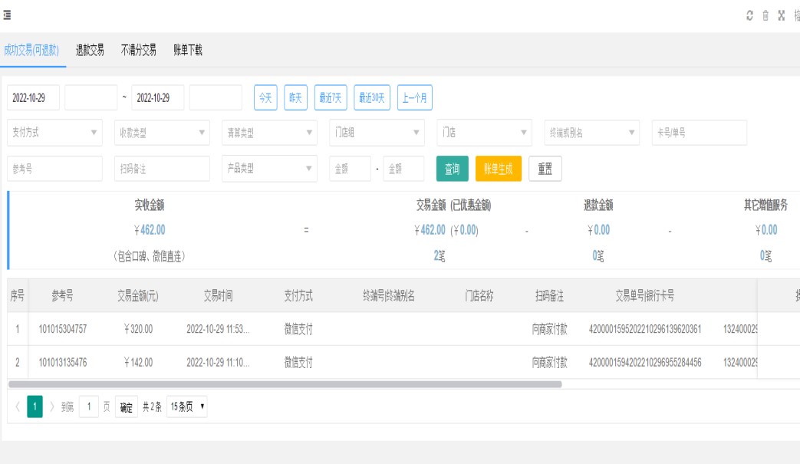The image size is (800, 464).
Task: Open the 收款类型 dropdown
Action: click(162, 133)
